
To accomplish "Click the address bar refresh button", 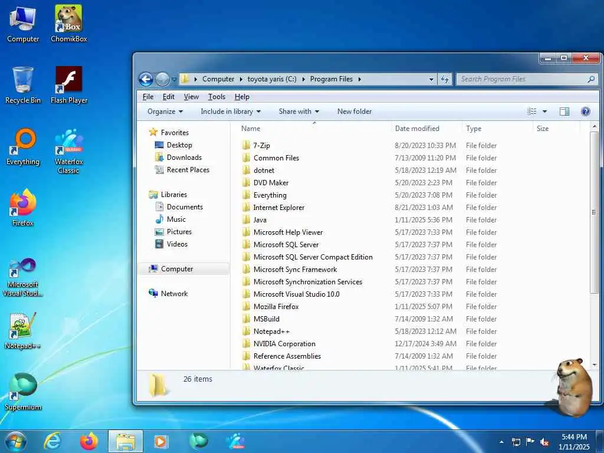I will point(445,79).
